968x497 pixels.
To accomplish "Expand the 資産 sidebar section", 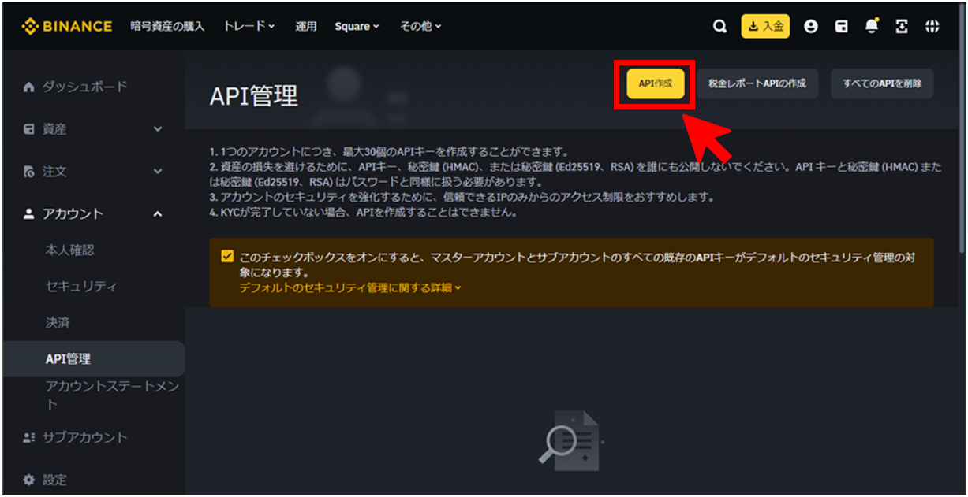I will (x=158, y=129).
